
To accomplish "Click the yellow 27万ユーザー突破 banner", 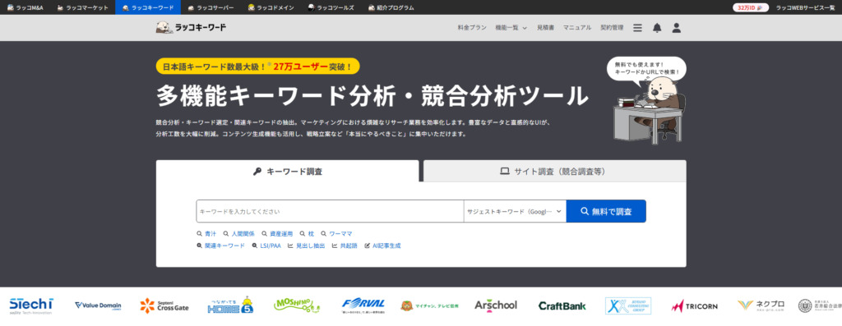I will point(257,67).
